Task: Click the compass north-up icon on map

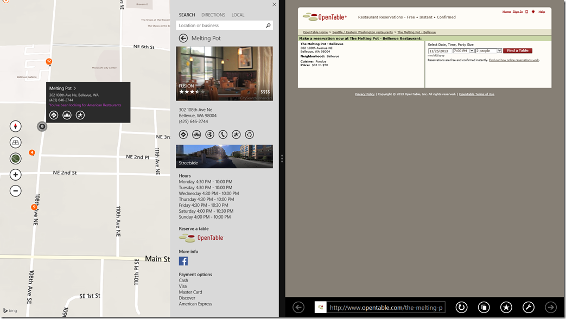Action: click(x=16, y=126)
